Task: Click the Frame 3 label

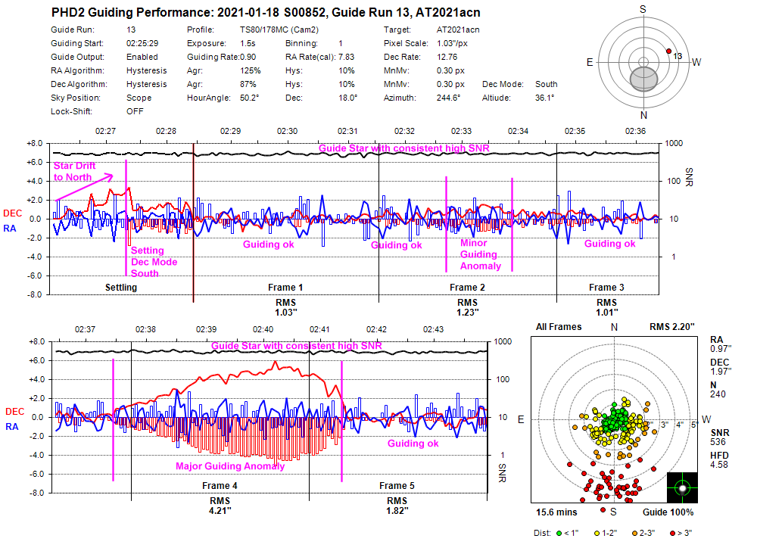Action: pos(606,288)
